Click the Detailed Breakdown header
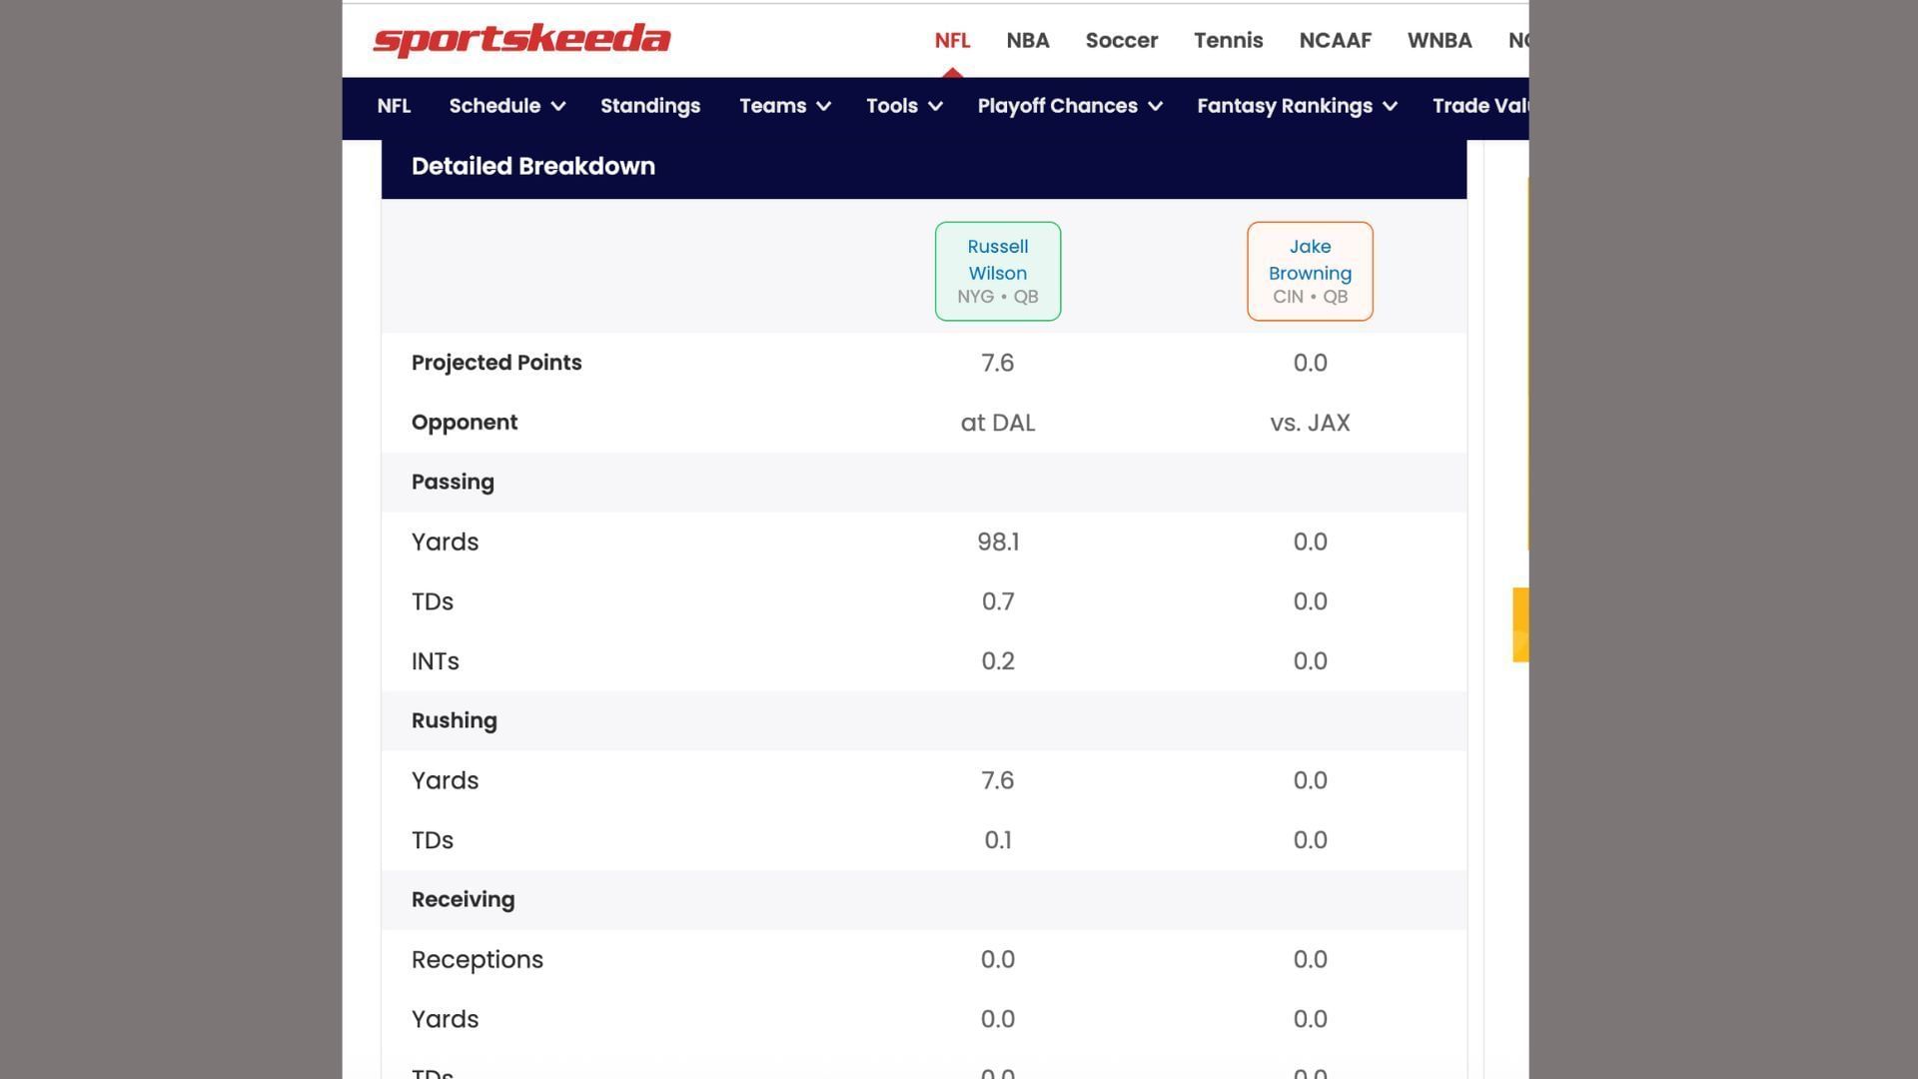The image size is (1918, 1079). tap(533, 167)
